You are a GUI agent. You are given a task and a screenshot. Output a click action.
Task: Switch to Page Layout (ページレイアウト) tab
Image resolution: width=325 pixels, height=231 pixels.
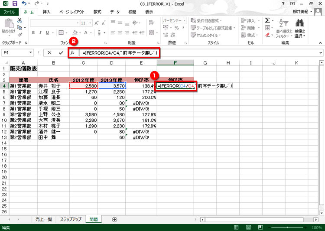[x=72, y=12]
